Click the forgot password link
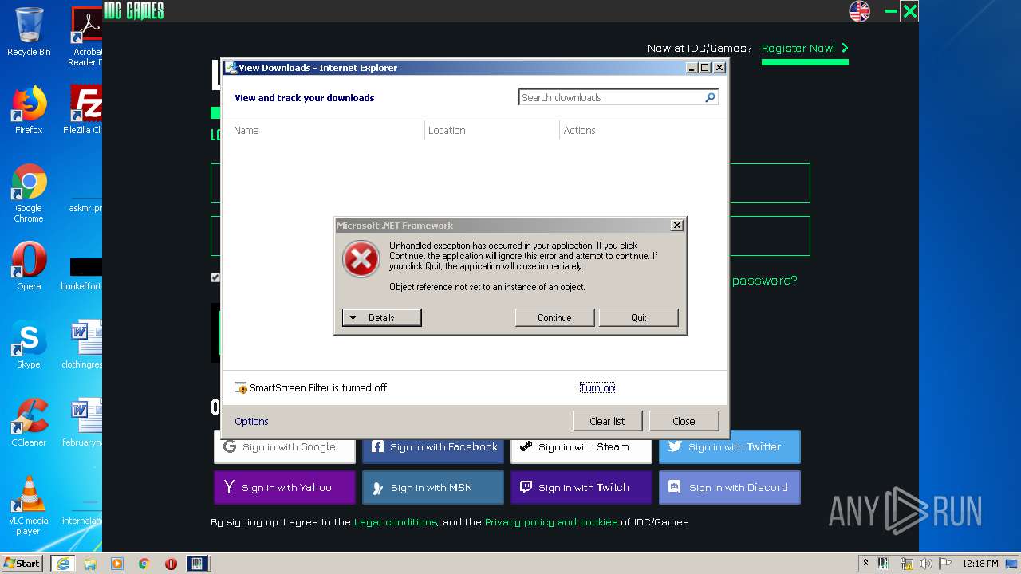The width and height of the screenshot is (1021, 574). 764,281
